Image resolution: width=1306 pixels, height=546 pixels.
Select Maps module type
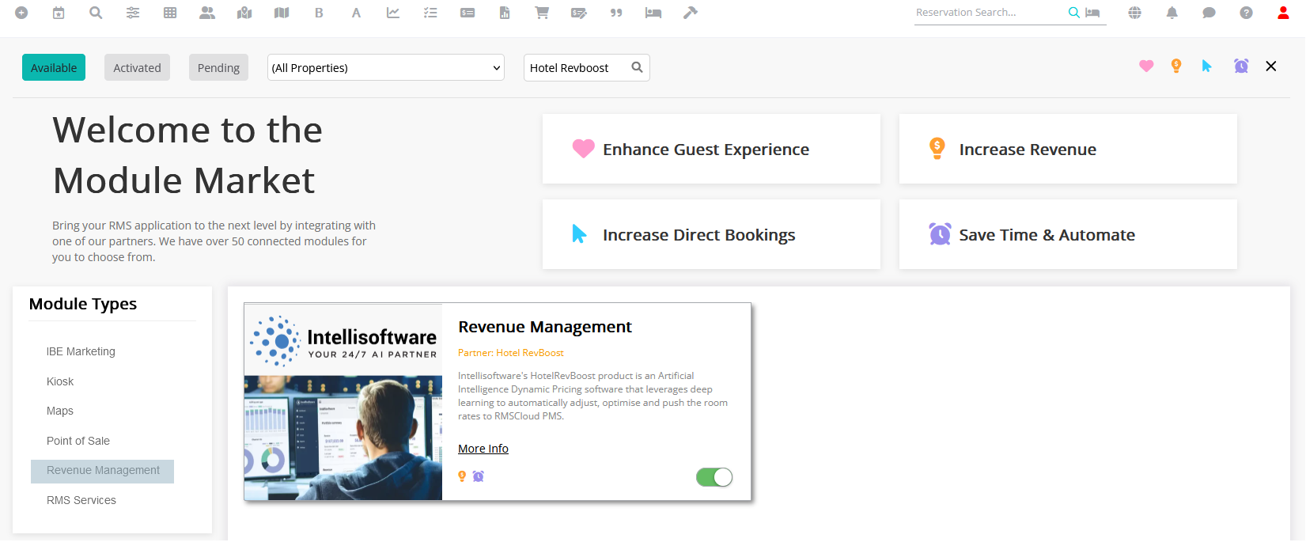60,411
